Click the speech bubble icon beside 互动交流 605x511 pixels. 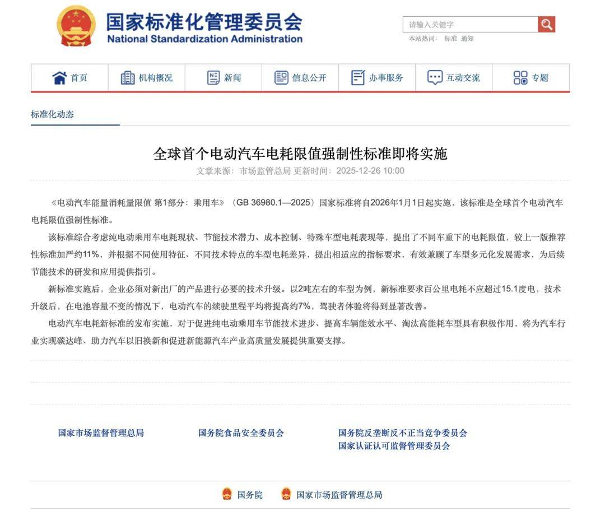(x=435, y=78)
